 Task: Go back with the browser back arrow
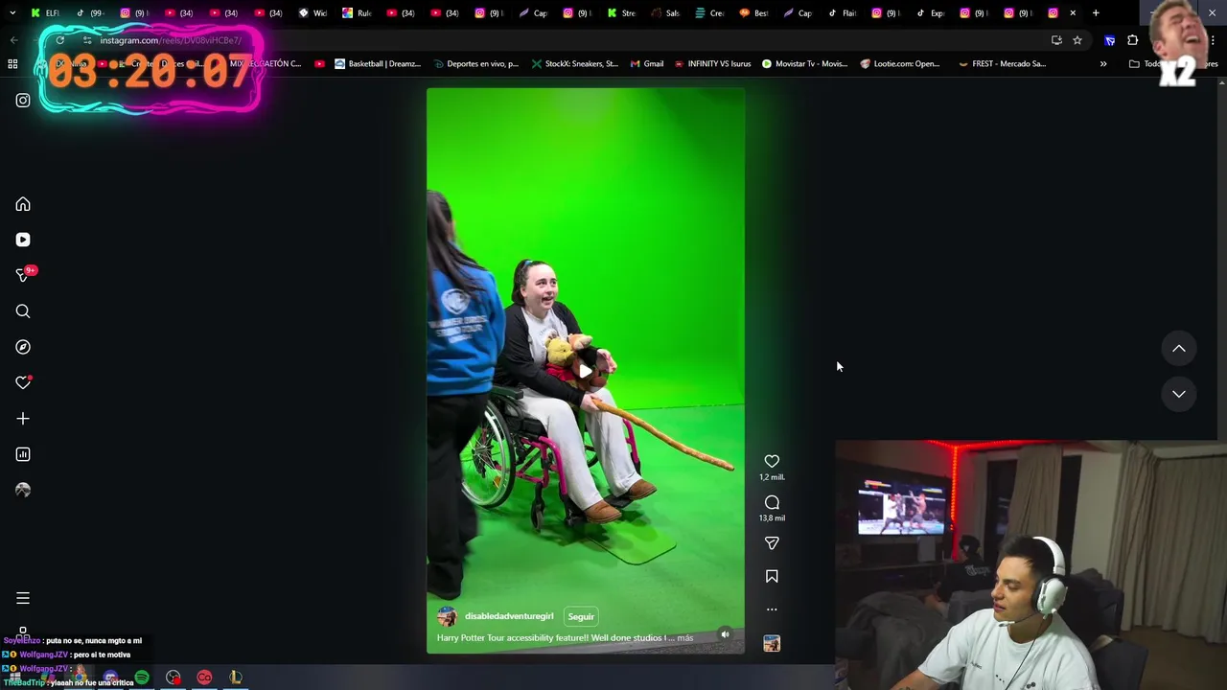pos(13,40)
